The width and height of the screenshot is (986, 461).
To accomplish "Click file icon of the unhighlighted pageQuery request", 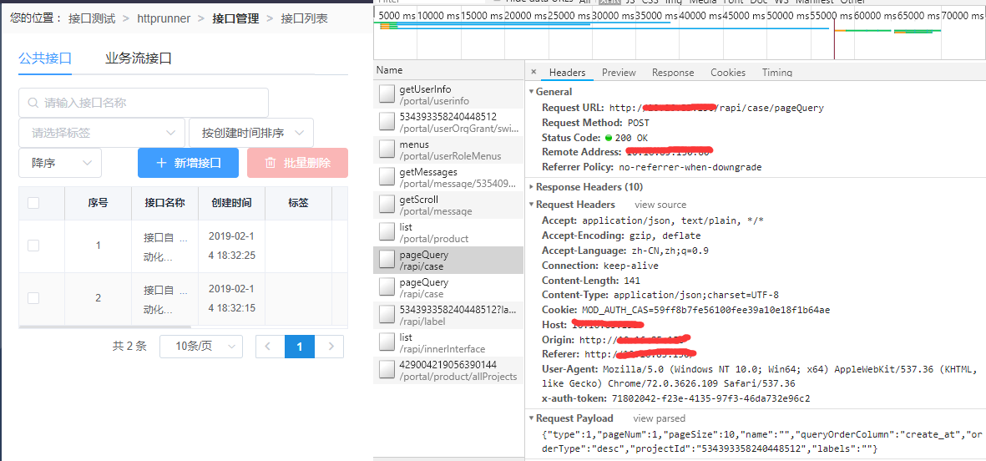I will coord(387,287).
